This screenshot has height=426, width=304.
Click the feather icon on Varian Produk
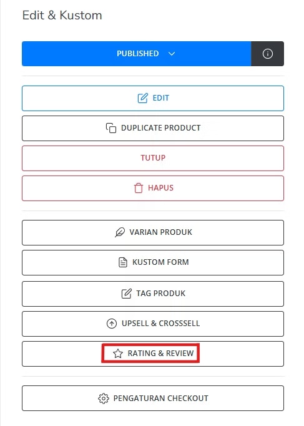[120, 232]
